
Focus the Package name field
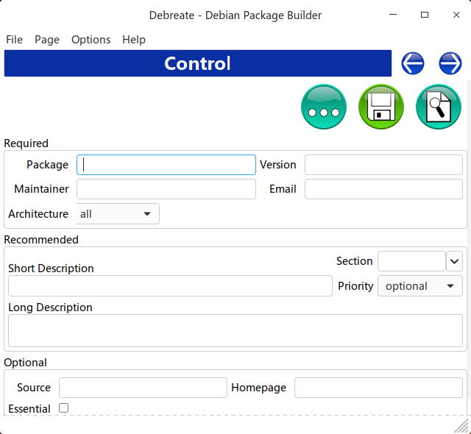(x=166, y=165)
